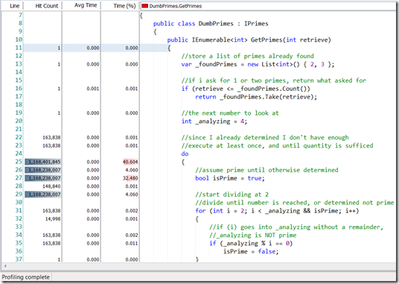
Task: Select line number 37 in the gutter
Action: 19,259
